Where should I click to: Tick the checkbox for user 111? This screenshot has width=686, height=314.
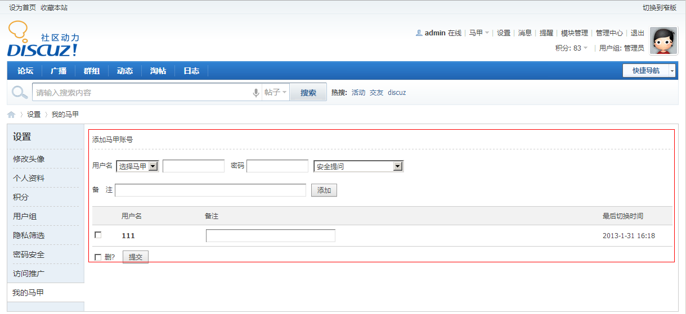click(98, 235)
